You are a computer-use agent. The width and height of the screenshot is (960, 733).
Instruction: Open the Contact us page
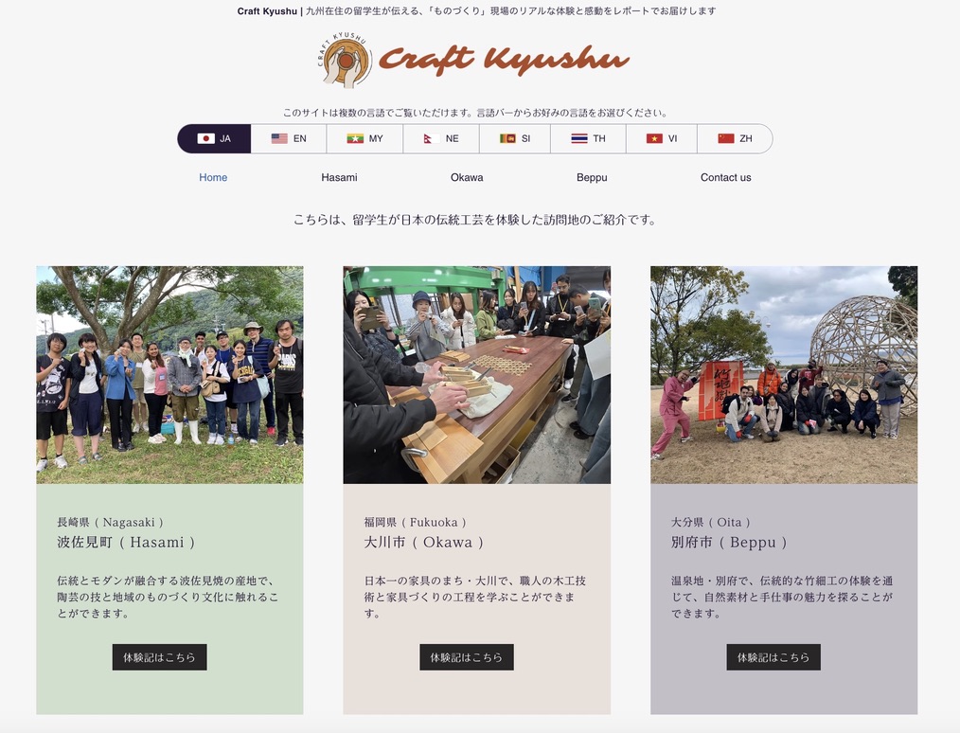pos(725,178)
